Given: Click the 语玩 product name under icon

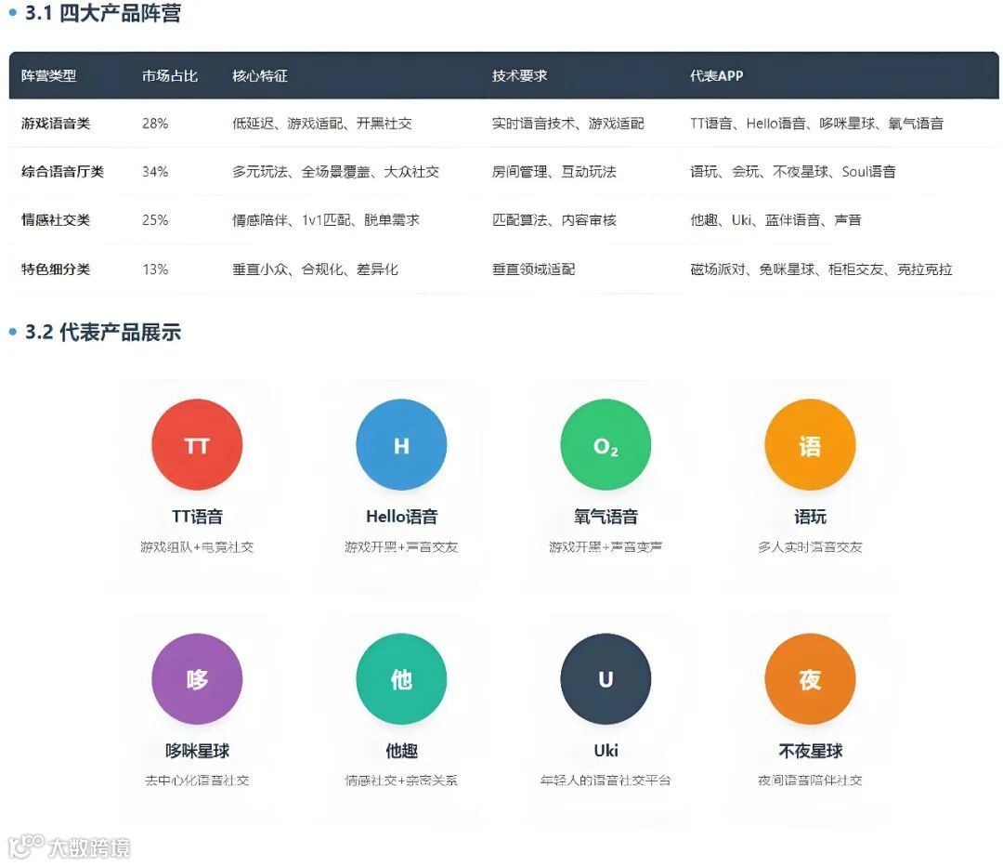Looking at the screenshot, I should coord(810,517).
